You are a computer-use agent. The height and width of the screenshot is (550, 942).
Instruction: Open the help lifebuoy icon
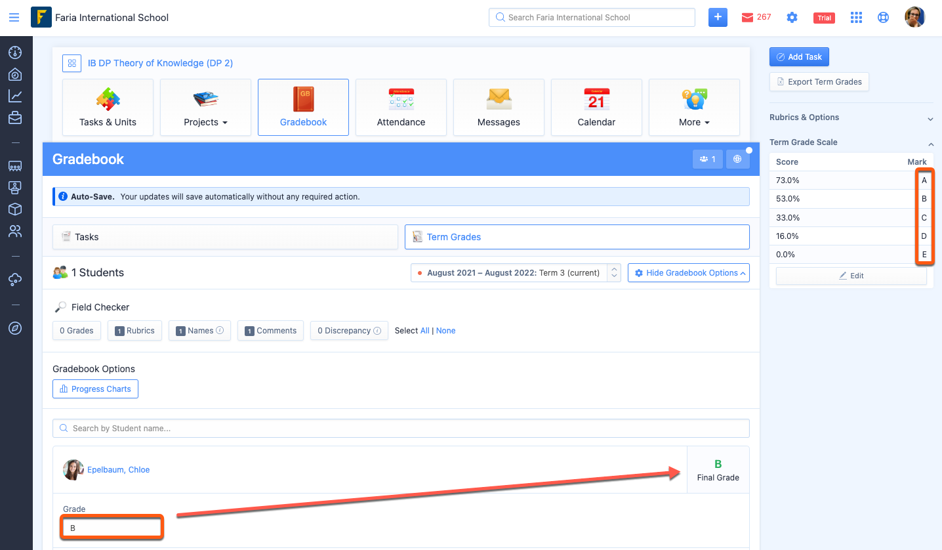[x=884, y=18]
